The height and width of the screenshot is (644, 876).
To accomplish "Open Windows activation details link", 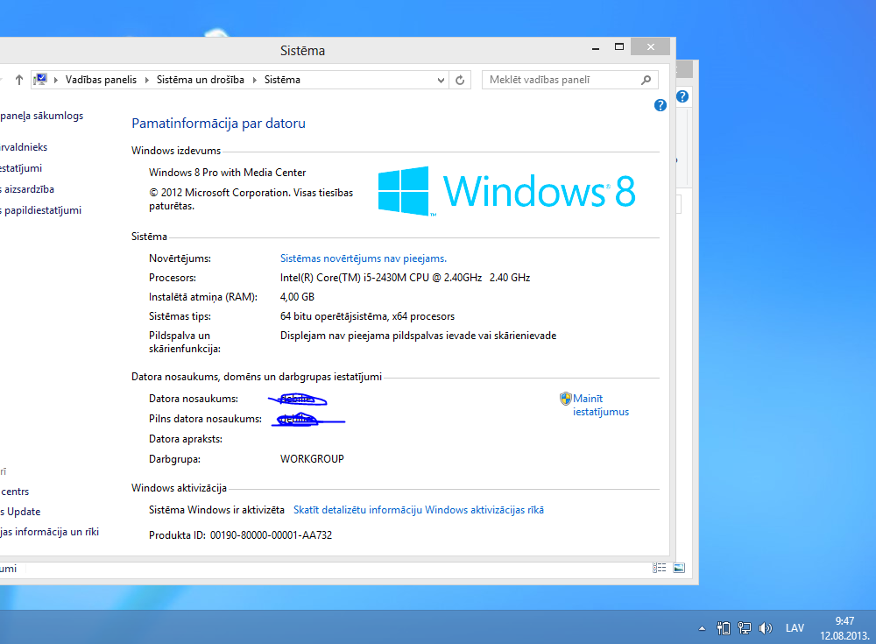I will (418, 510).
